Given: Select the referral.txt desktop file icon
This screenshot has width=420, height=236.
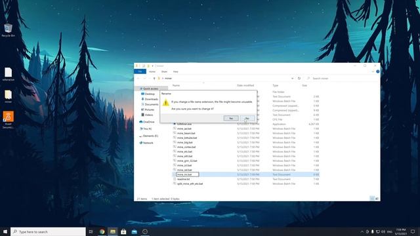Looking at the screenshot, I should click(x=8, y=74).
